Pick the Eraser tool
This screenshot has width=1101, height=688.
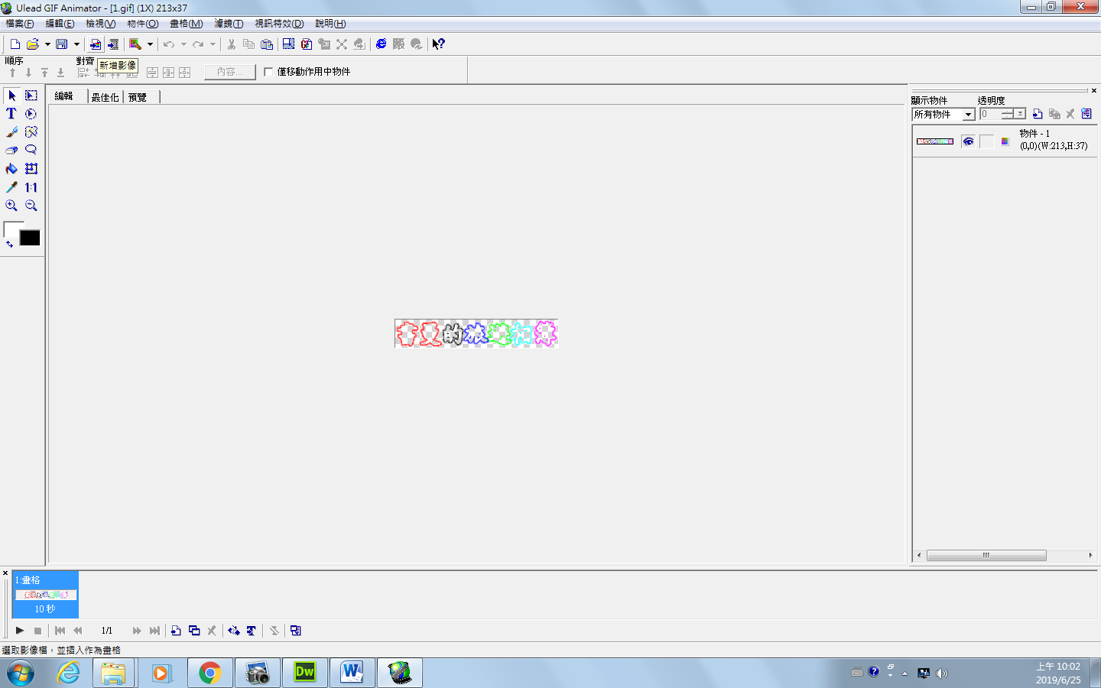[x=11, y=151]
